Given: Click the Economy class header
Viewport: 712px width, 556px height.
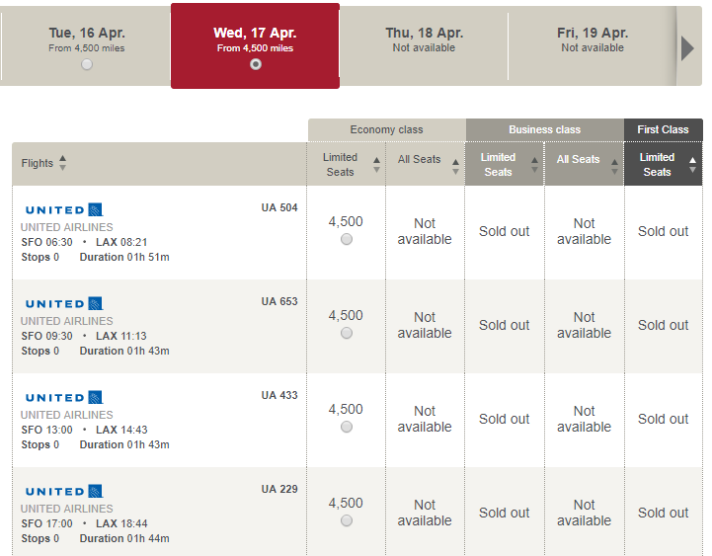Looking at the screenshot, I should [387, 130].
